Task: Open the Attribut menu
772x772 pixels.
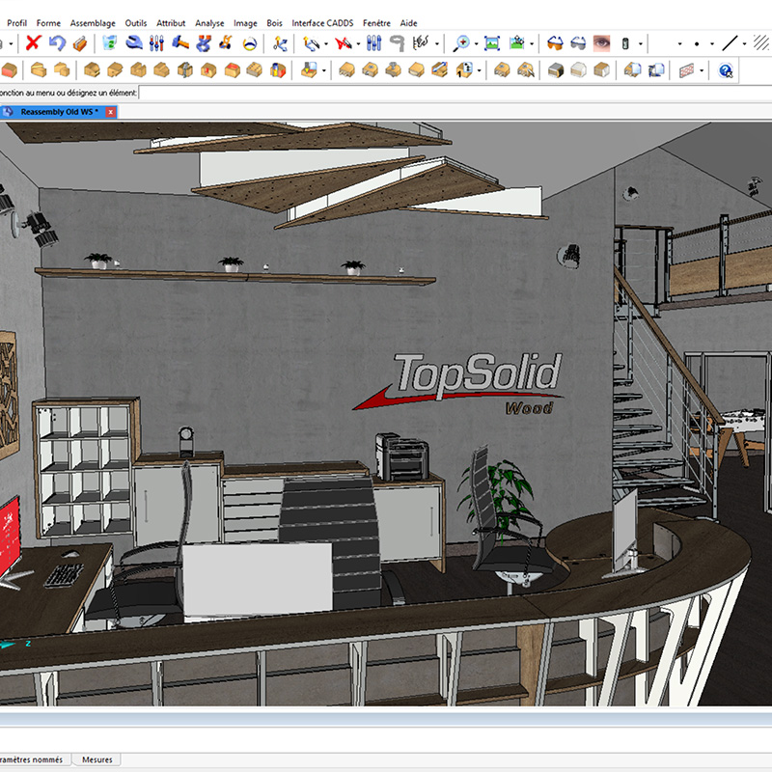Action: coord(171,23)
